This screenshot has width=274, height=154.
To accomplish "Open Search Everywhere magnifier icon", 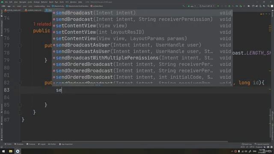I will pos(268,6).
